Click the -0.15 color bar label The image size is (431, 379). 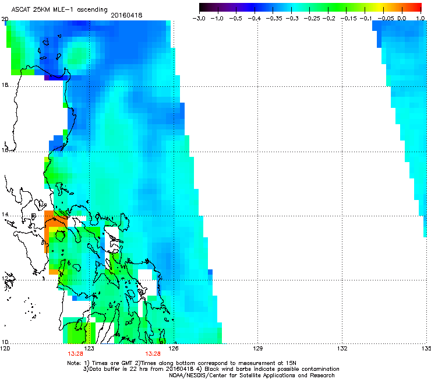[349, 19]
